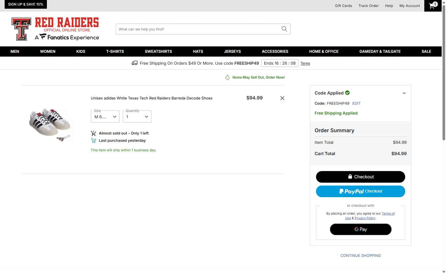Remove the adidas shoes with X icon
This screenshot has width=446, height=274.
pyautogui.click(x=282, y=98)
